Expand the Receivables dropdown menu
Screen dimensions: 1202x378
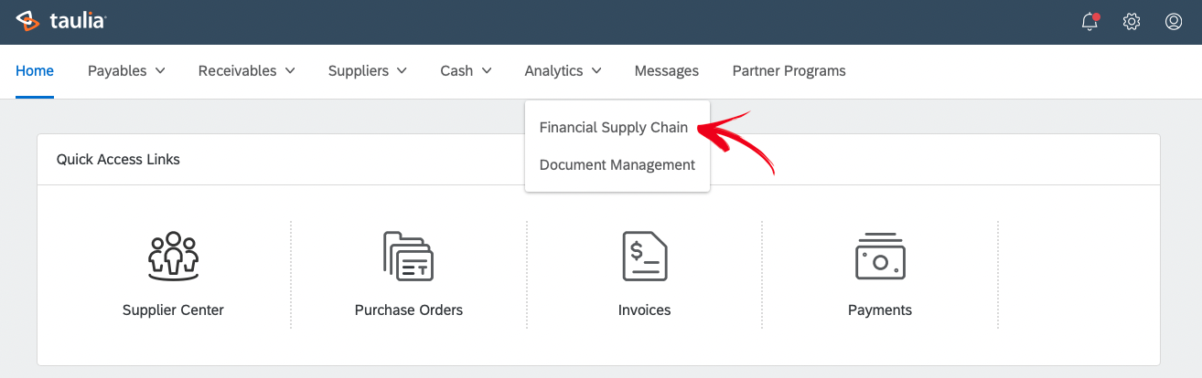[x=247, y=70]
